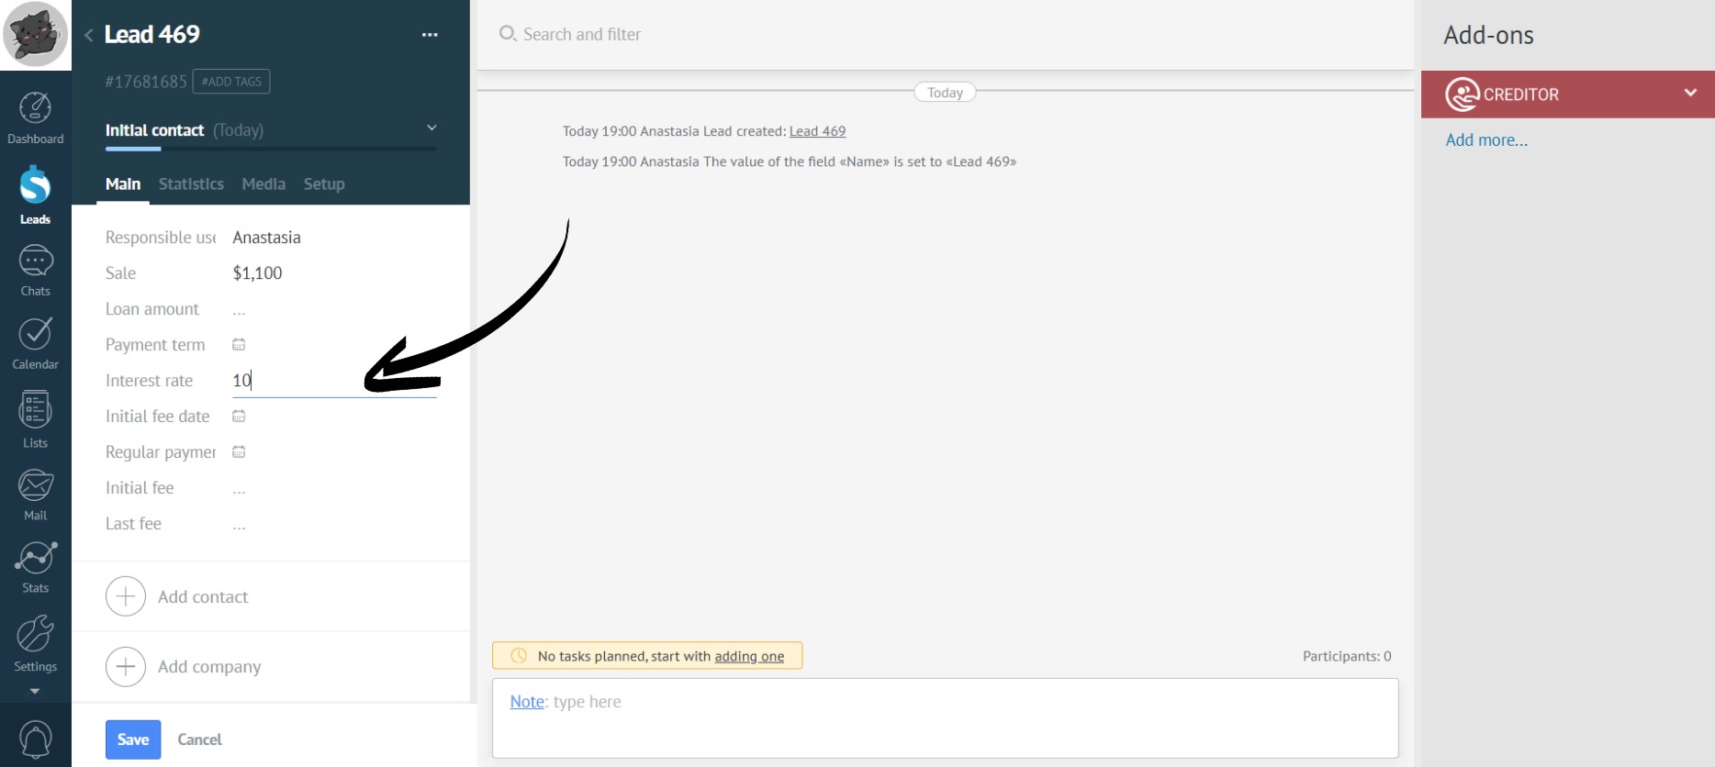Open the Initial fee date calendar picker
The height and width of the screenshot is (767, 1715).
click(x=239, y=417)
